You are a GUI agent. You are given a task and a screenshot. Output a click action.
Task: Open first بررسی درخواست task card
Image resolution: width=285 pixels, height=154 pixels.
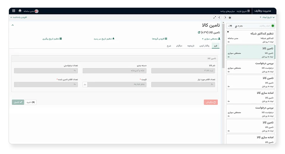tap(251, 67)
